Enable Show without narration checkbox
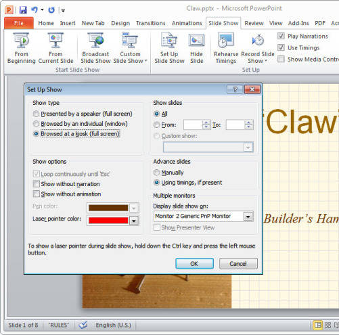The image size is (339, 335). coord(36,184)
